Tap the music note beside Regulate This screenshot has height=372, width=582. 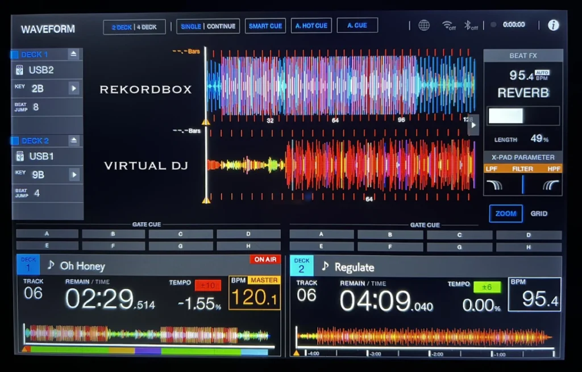click(325, 266)
